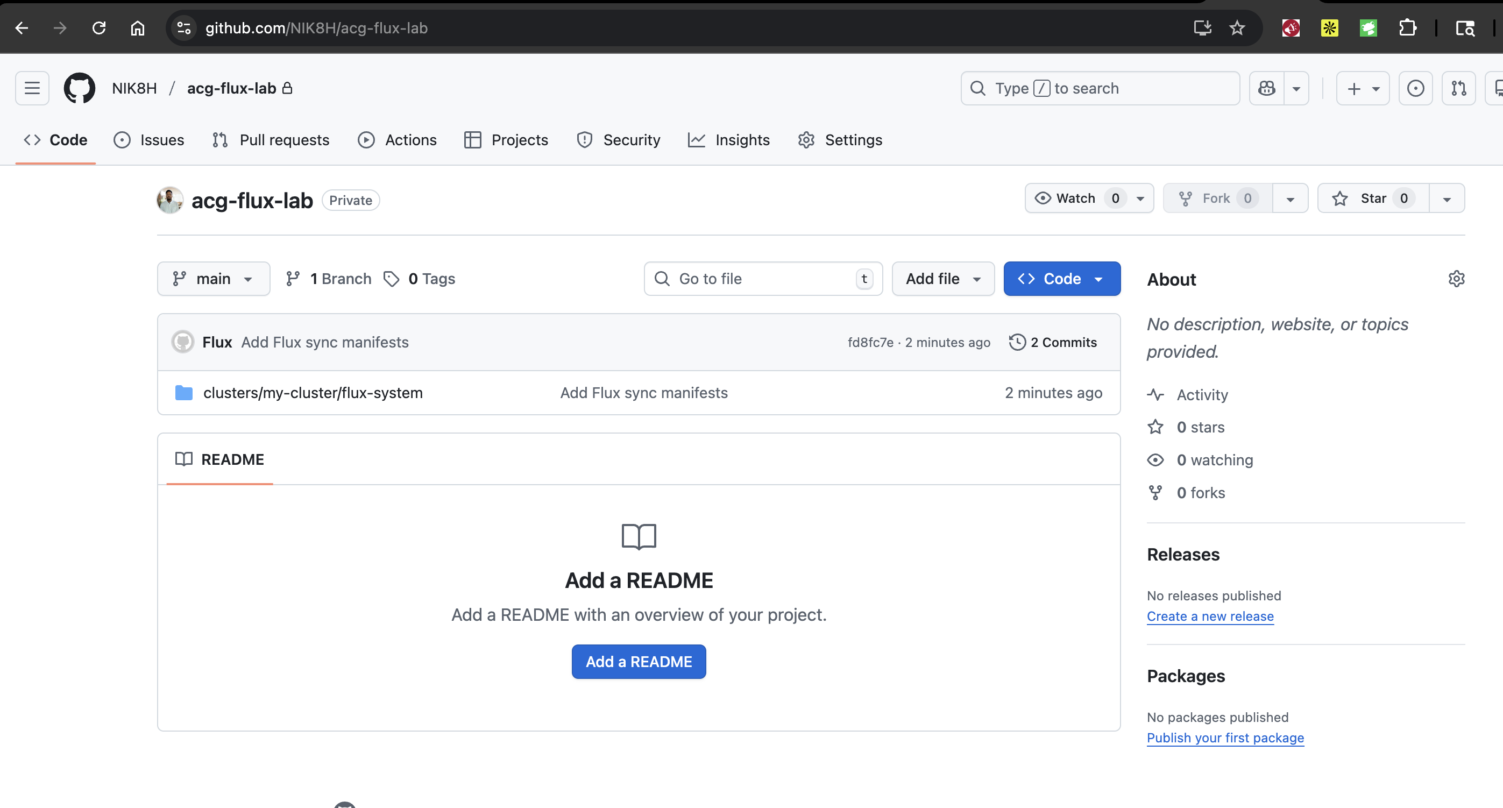Open the Create a new release link
The image size is (1503, 808).
tap(1209, 616)
